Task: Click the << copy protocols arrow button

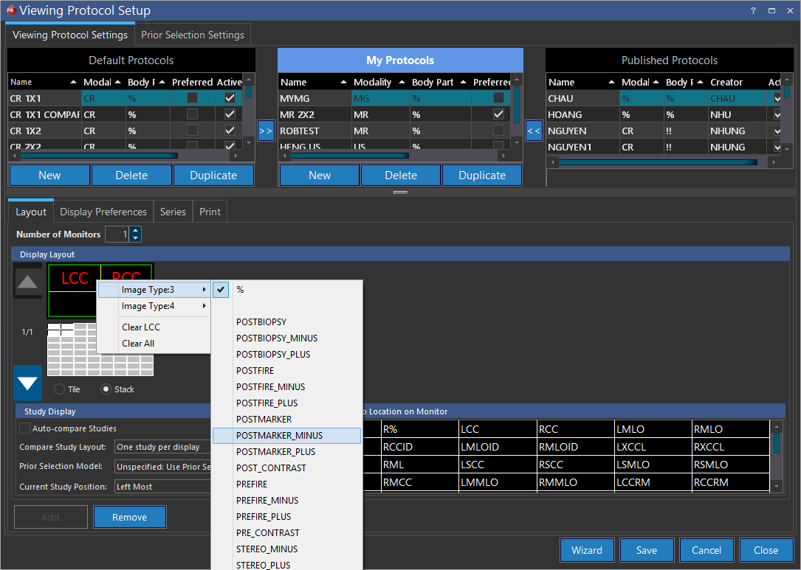Action: coord(534,131)
